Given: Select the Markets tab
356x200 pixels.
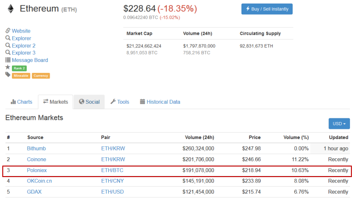Looking at the screenshot, I should 56,102.
